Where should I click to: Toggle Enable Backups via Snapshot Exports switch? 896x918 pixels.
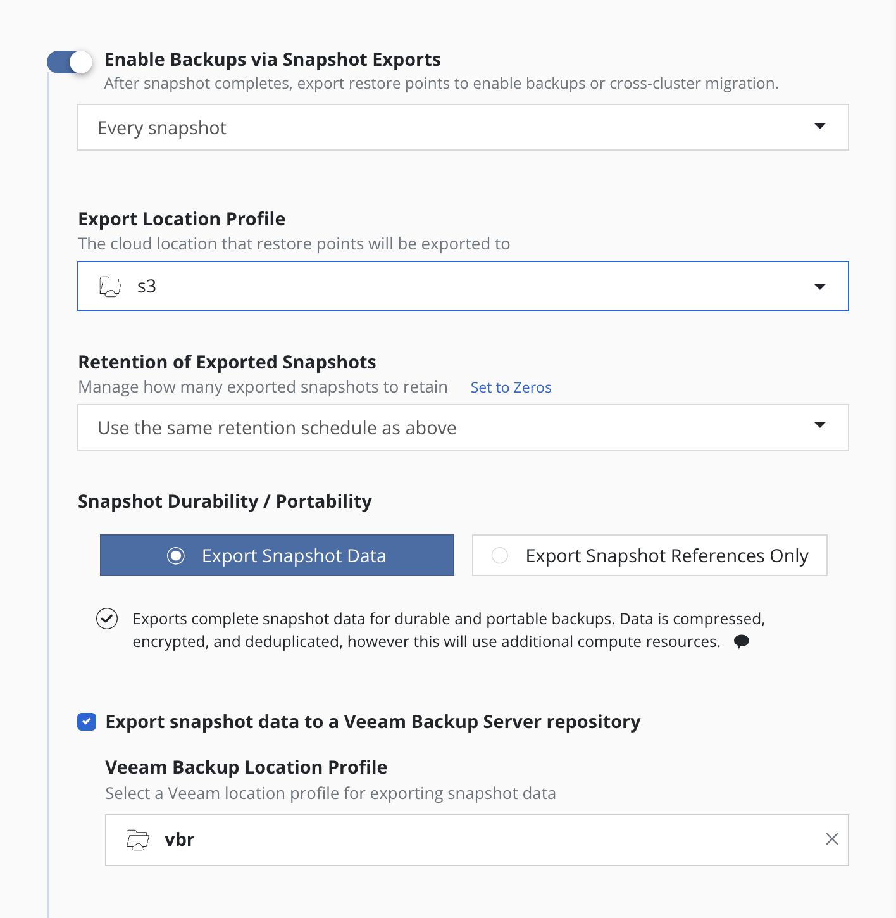click(x=70, y=62)
